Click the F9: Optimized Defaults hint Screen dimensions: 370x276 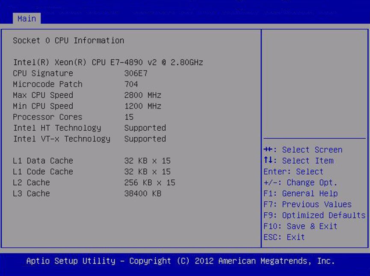click(314, 215)
